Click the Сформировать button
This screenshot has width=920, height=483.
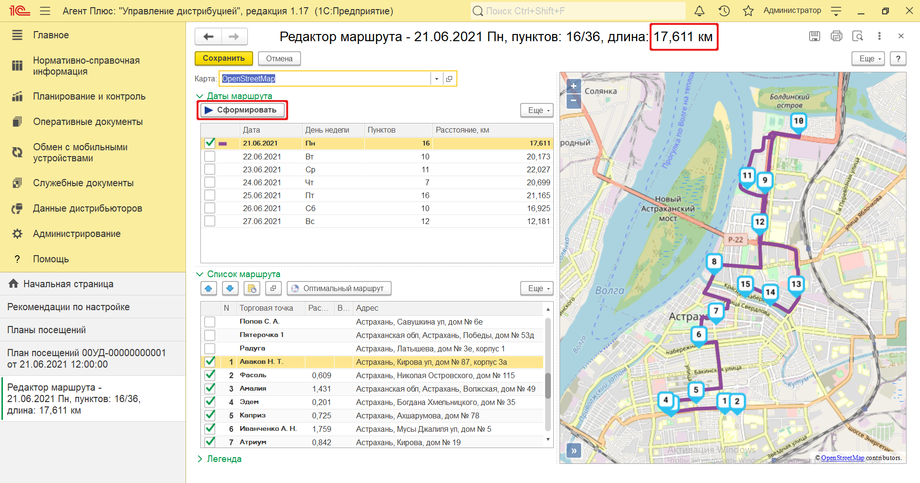(243, 110)
